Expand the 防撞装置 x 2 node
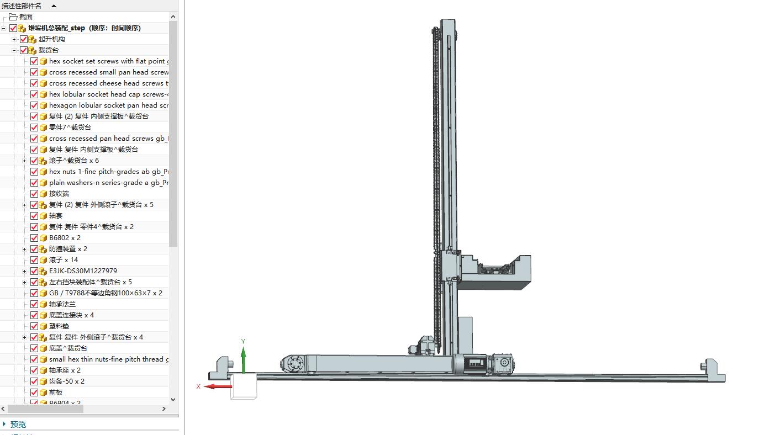The image size is (759, 435). pyautogui.click(x=24, y=249)
